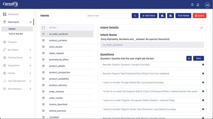Screen dimensions: 213x119
Task: Click the User Management icon
Action: pos(4,81)
